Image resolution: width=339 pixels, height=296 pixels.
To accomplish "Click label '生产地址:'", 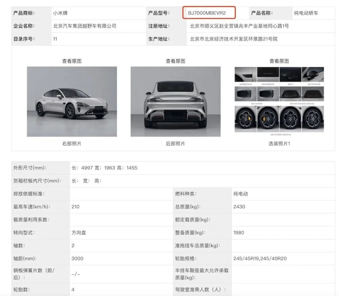I will (159, 39).
